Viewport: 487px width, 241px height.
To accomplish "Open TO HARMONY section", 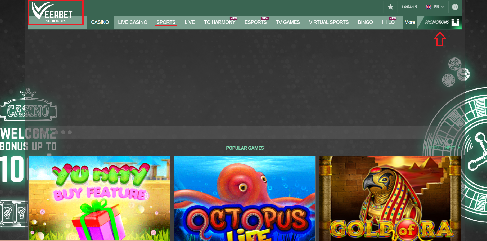I will 220,22.
